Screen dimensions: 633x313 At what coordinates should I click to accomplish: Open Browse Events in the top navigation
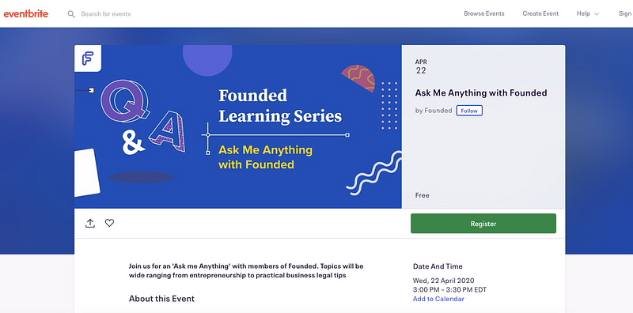click(x=484, y=13)
